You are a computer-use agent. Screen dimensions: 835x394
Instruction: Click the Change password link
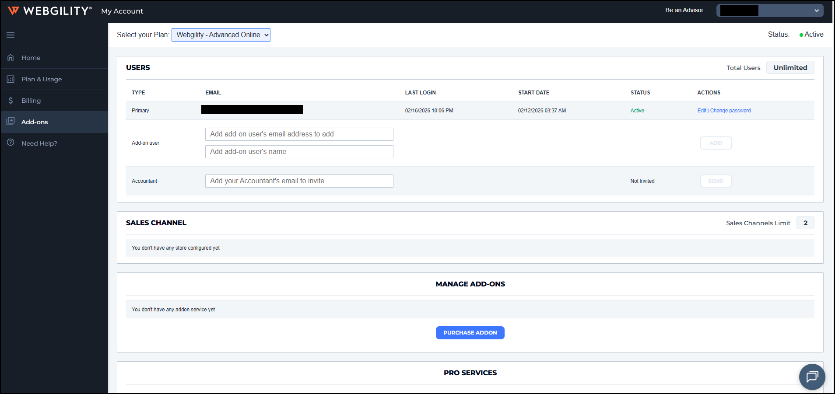(x=730, y=111)
